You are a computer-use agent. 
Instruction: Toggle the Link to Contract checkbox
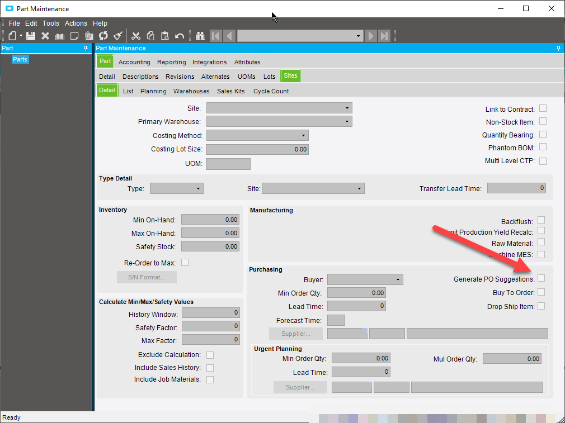[x=543, y=108]
